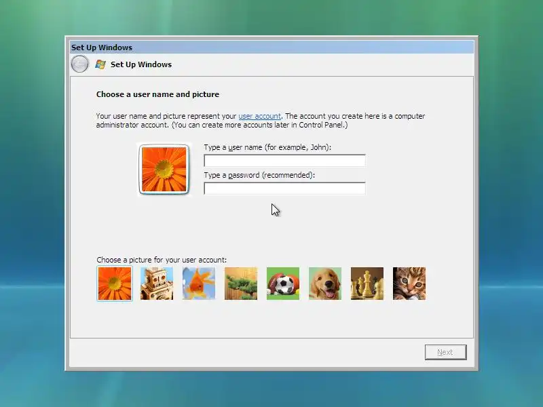Pick the bonsai tree account picture
Screen dimensions: 543x407
point(241,284)
